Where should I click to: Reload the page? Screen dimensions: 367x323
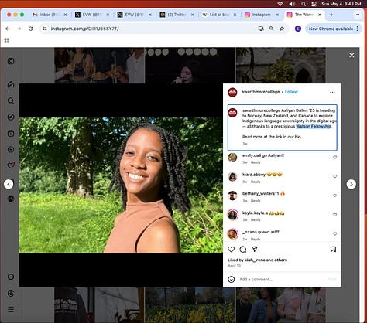30,29
